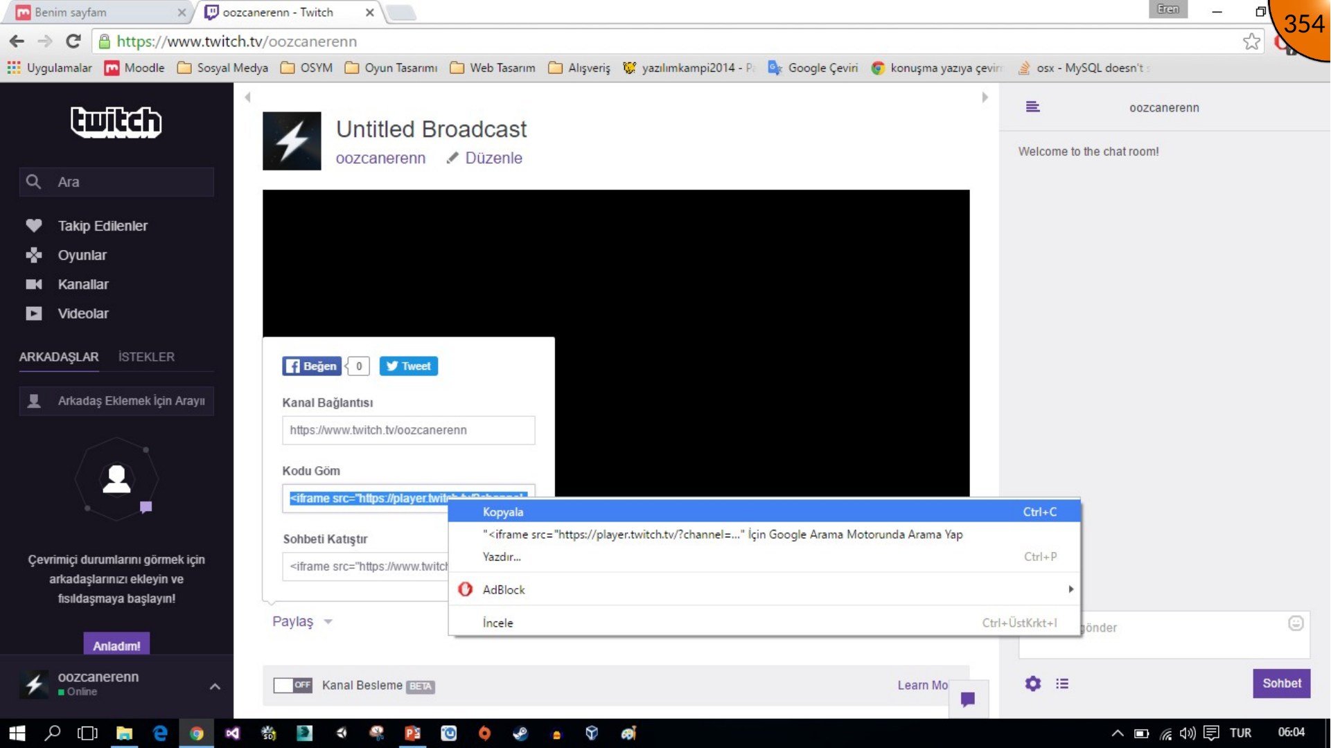1331x748 pixels.
Task: Click the Windows Start button
Action: 17,733
